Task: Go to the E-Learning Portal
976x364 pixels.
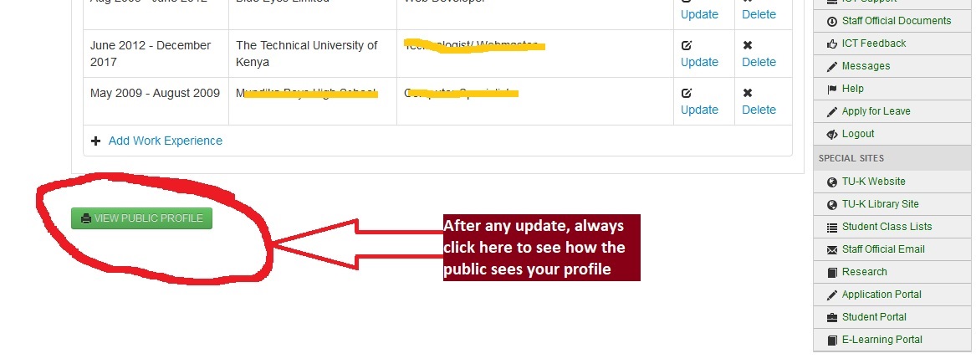Action: tap(882, 340)
